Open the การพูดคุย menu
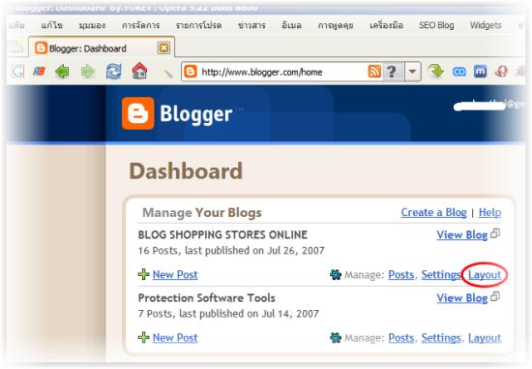532x369 pixels. tap(336, 25)
